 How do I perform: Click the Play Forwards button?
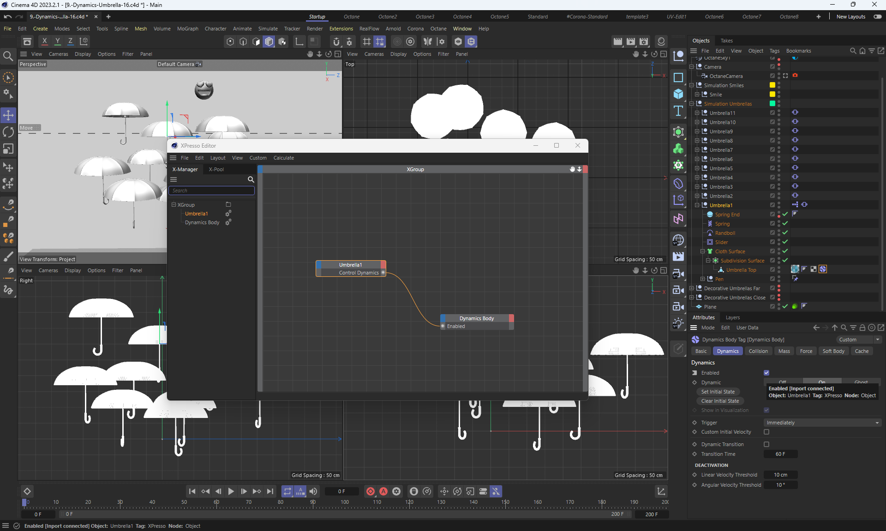(x=231, y=491)
